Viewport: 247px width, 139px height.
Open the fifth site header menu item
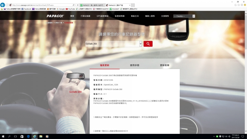[135, 16]
